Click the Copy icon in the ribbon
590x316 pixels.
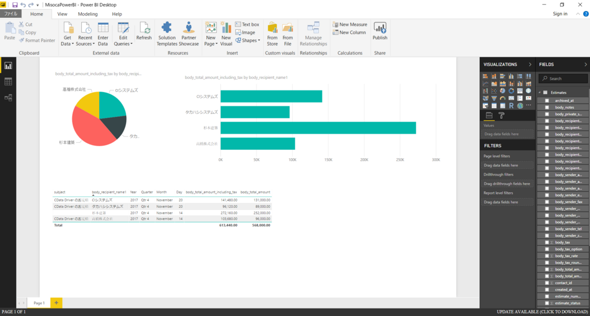(21, 32)
